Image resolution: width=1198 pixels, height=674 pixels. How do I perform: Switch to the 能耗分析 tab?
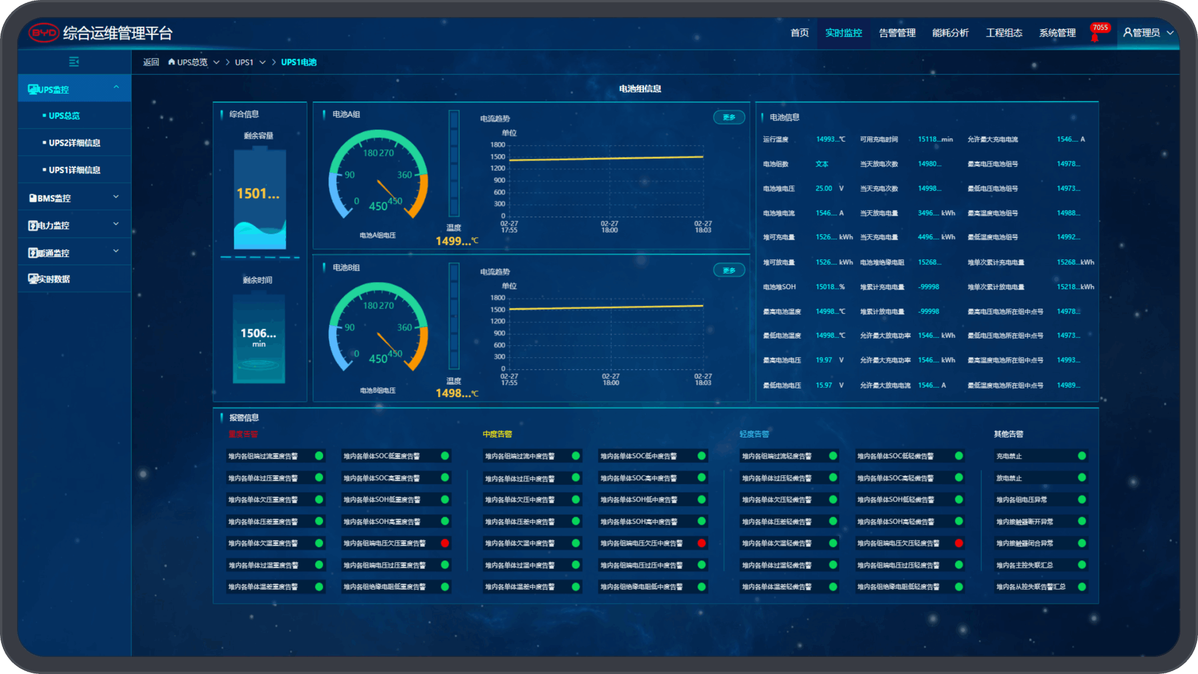(x=951, y=33)
